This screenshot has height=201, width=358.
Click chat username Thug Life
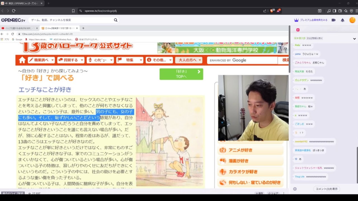pos(300,177)
